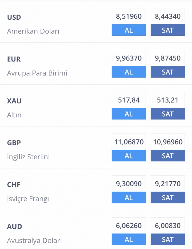Image resolution: width=192 pixels, height=249 pixels.
Task: Select EUR sell price 9,87450
Action: pos(168,58)
